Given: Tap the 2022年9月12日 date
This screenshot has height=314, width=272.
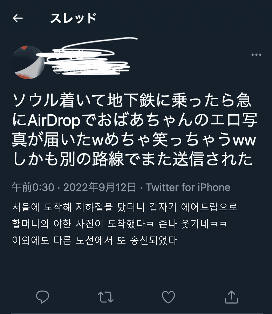Looking at the screenshot, I should click(x=100, y=187).
